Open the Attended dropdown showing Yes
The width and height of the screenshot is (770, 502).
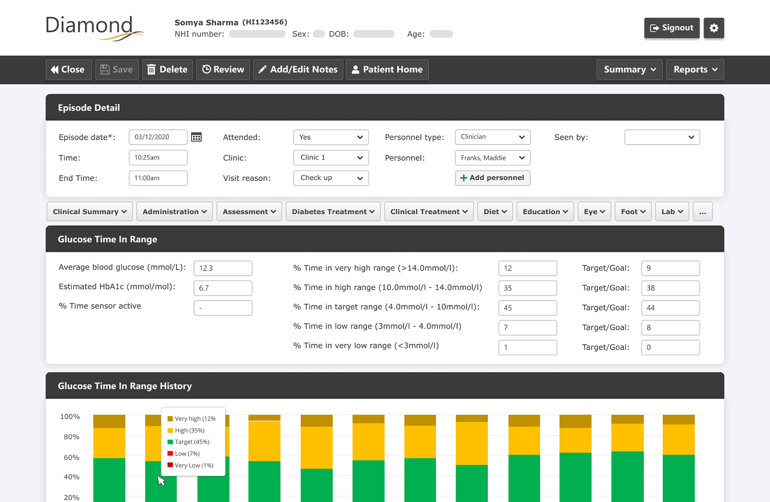pyautogui.click(x=331, y=137)
